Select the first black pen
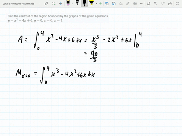Image resolution: width=182 pixels, height=136 pixels. point(77,3)
